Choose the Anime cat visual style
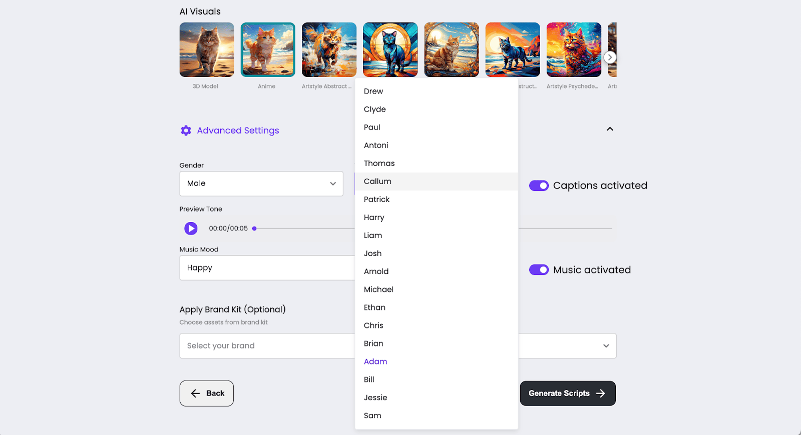The image size is (801, 435). pyautogui.click(x=268, y=50)
